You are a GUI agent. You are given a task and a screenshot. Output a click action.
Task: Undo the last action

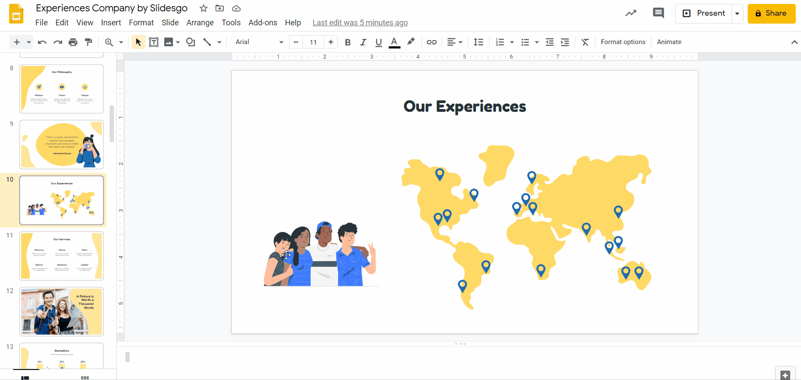42,42
